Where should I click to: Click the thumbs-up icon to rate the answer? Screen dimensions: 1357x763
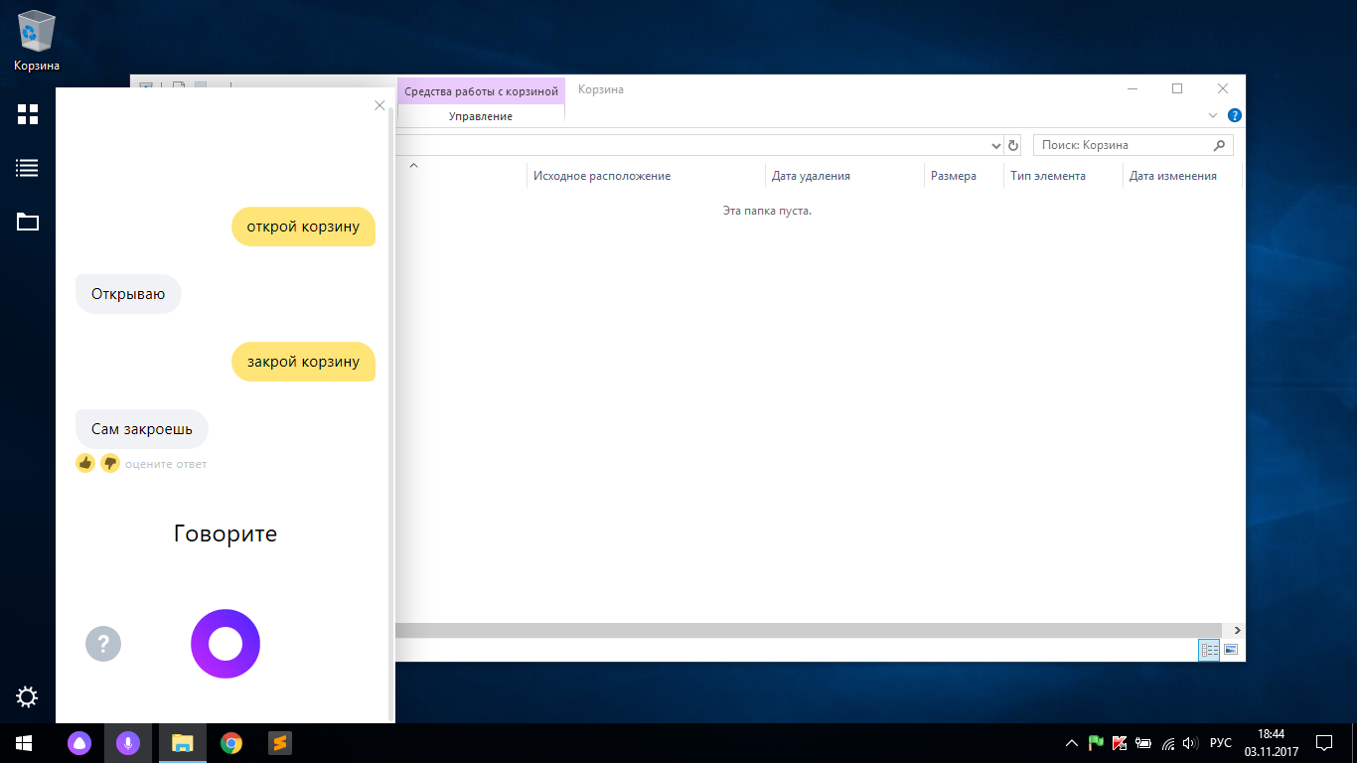tap(85, 463)
